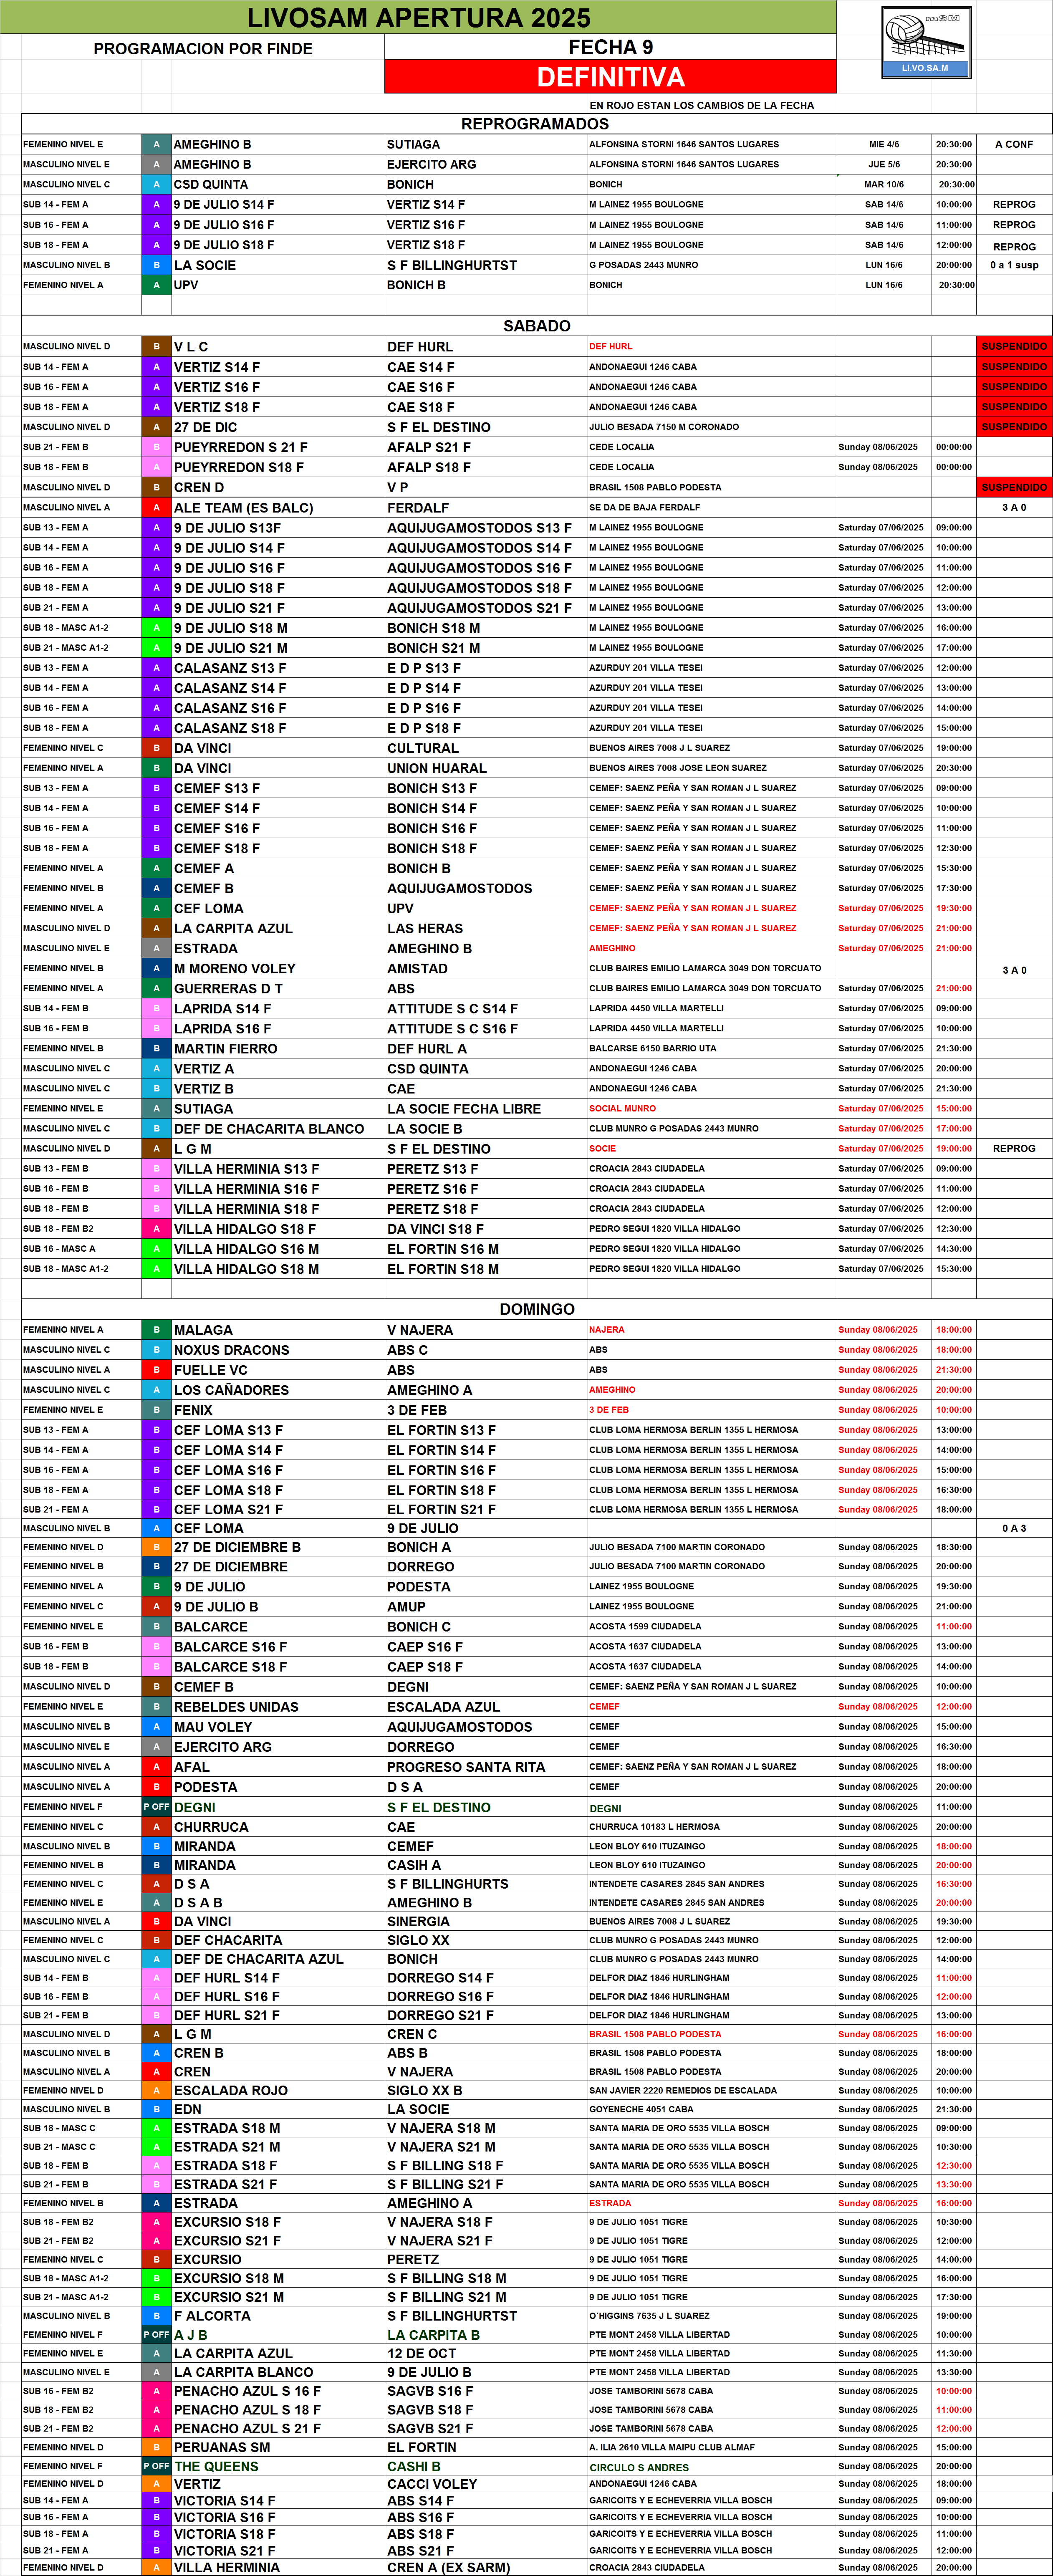Screen dimensions: 1053x2576
Task: Select the LOS CAÑADORES cell
Action: (x=278, y=1390)
